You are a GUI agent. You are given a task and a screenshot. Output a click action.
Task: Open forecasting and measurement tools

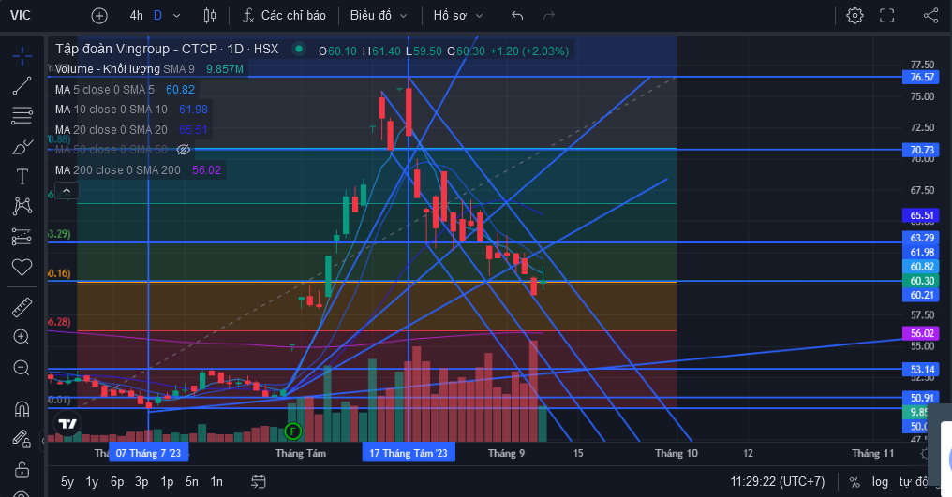pos(22,236)
